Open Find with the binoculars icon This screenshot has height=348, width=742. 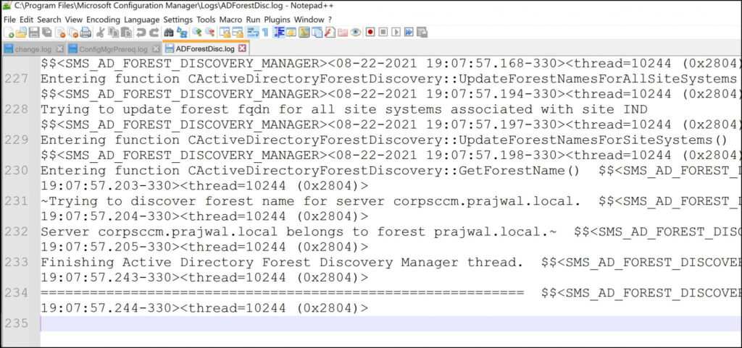168,33
